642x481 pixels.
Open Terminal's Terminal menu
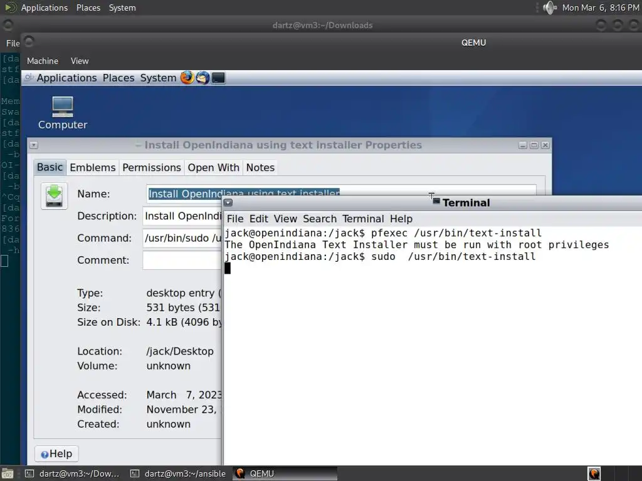point(363,219)
